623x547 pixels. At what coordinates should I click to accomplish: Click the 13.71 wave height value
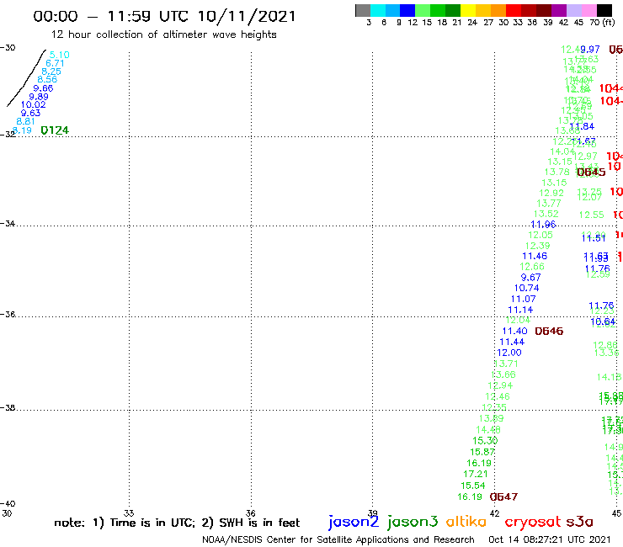pos(506,364)
